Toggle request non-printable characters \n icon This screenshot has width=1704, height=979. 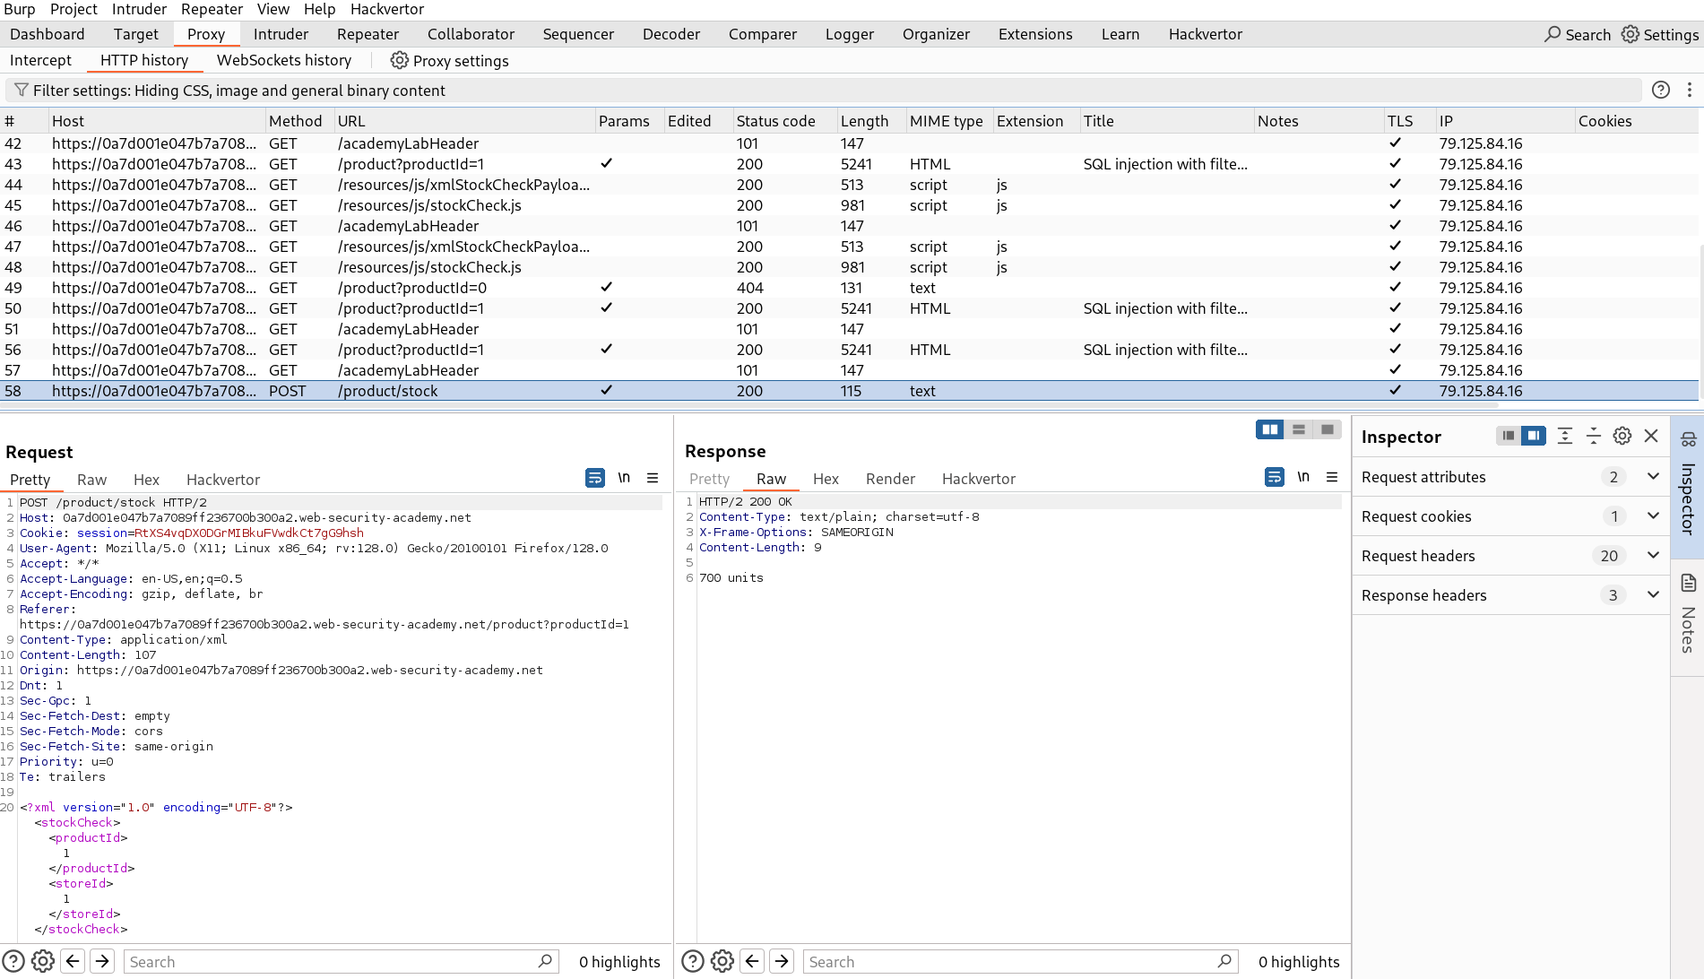tap(624, 478)
